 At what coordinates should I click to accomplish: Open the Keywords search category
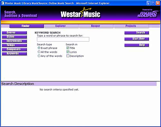tap(14, 54)
